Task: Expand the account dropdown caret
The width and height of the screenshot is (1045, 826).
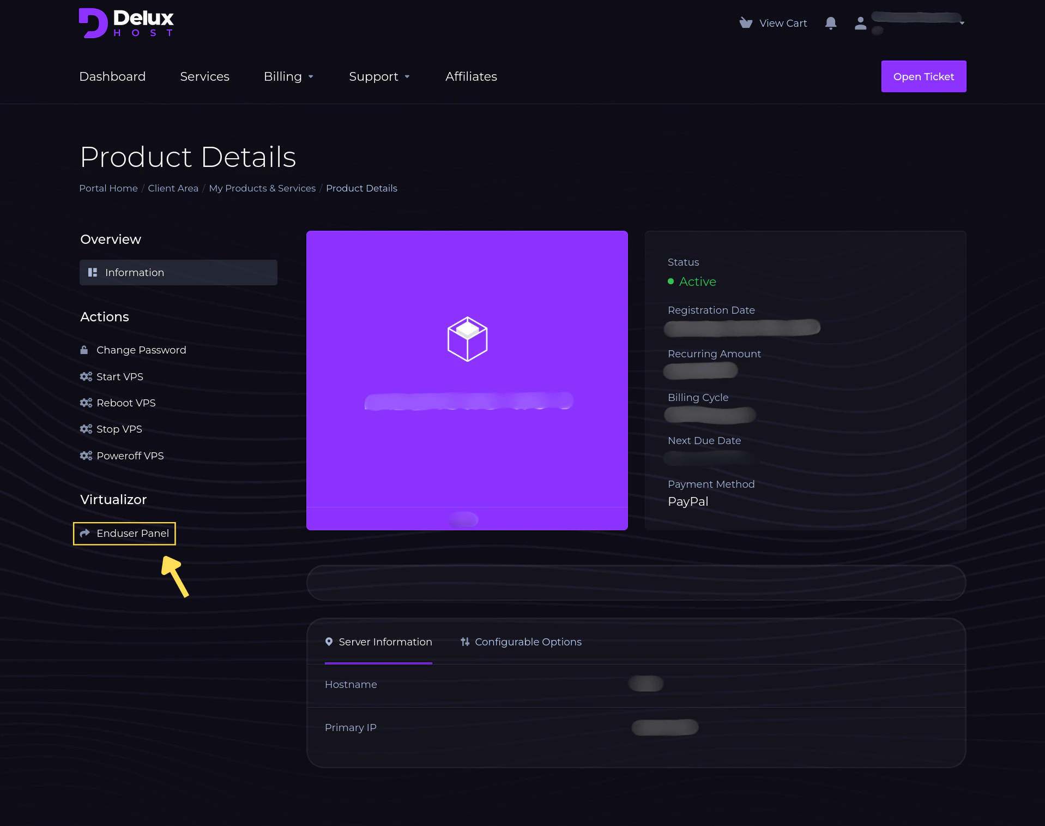Action: [x=962, y=23]
